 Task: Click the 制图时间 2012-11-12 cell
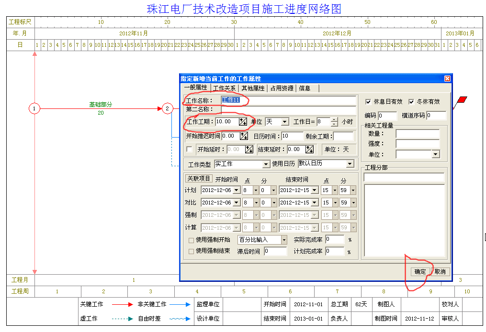[419, 319]
